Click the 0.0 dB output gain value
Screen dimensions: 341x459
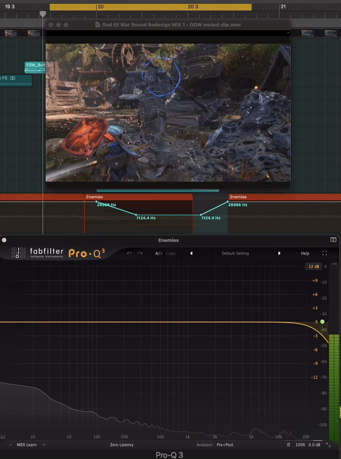point(314,445)
